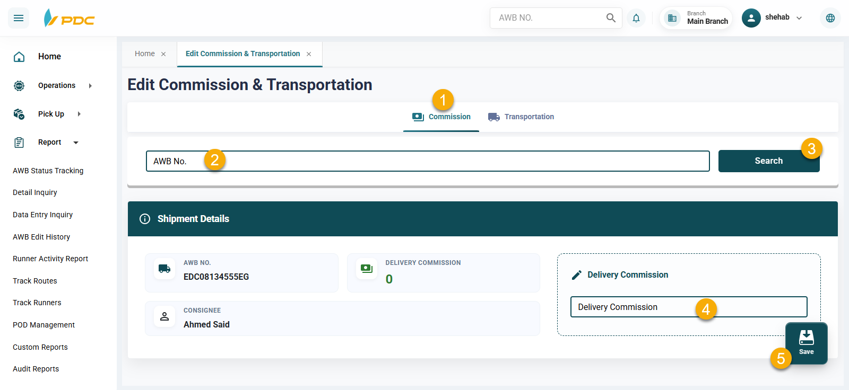Close the Edit Commission & Transportation tab

[309, 54]
